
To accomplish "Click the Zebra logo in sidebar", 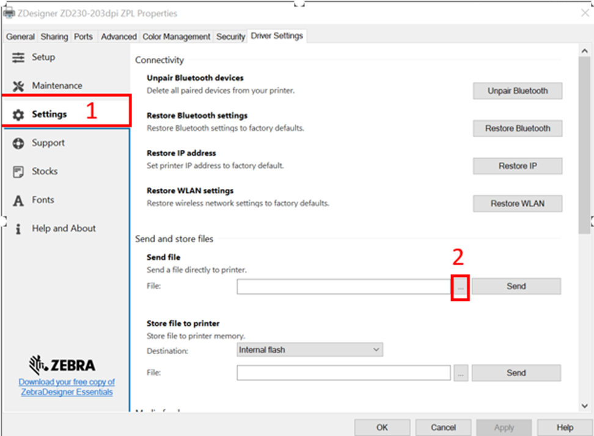I will (62, 366).
